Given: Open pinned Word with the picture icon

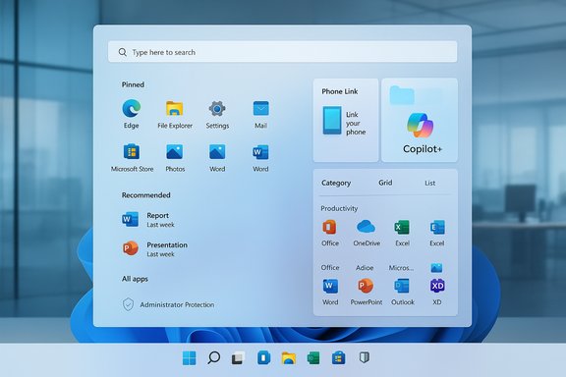Looking at the screenshot, I should pyautogui.click(x=217, y=152).
